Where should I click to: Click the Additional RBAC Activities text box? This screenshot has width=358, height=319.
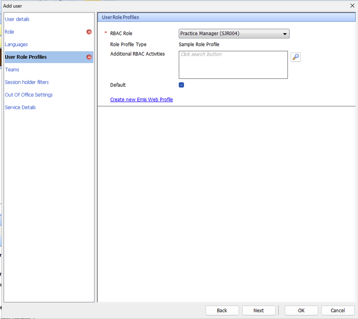233,65
